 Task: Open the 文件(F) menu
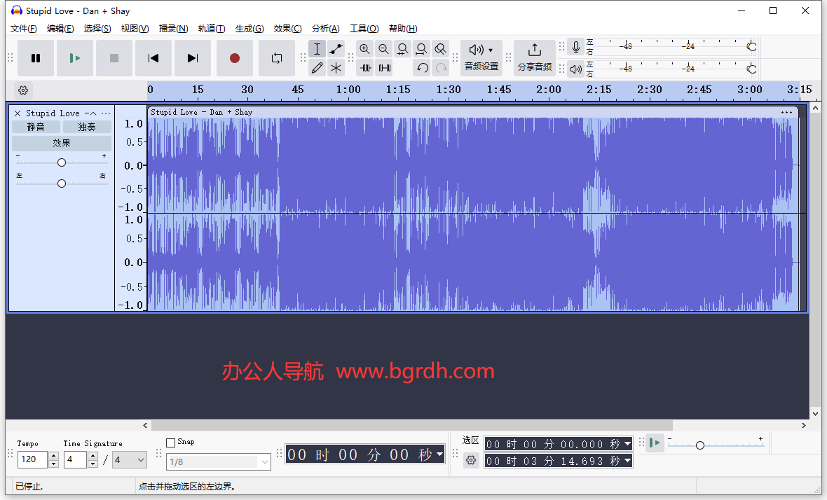[x=24, y=29]
